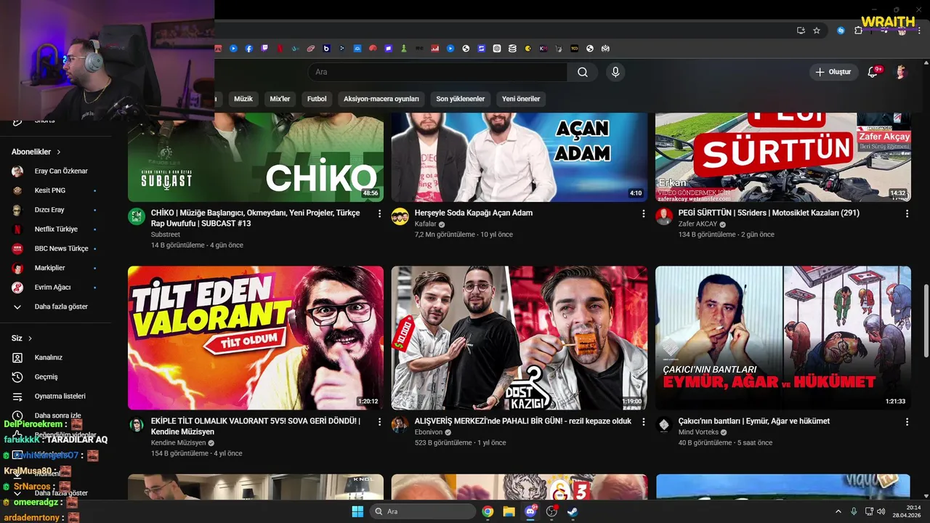Open the Ebonivon channel avatar

(x=400, y=425)
